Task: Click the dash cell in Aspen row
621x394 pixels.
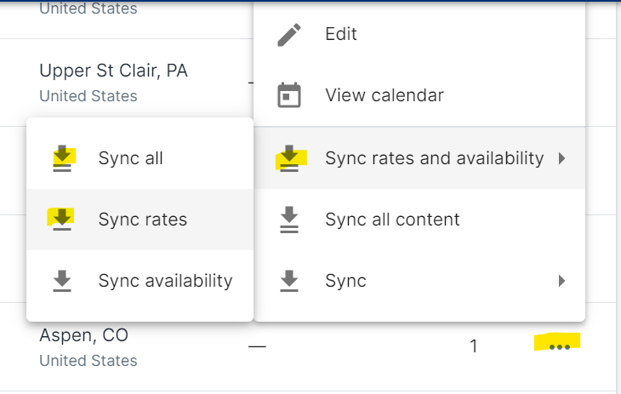Action: coord(257,347)
